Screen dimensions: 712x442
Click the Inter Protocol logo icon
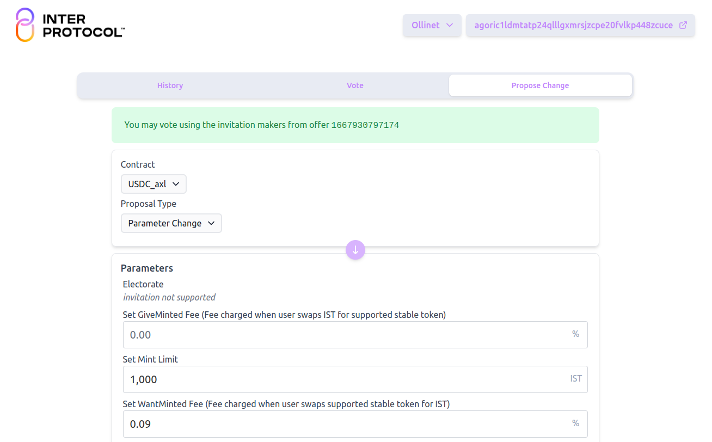click(x=25, y=25)
